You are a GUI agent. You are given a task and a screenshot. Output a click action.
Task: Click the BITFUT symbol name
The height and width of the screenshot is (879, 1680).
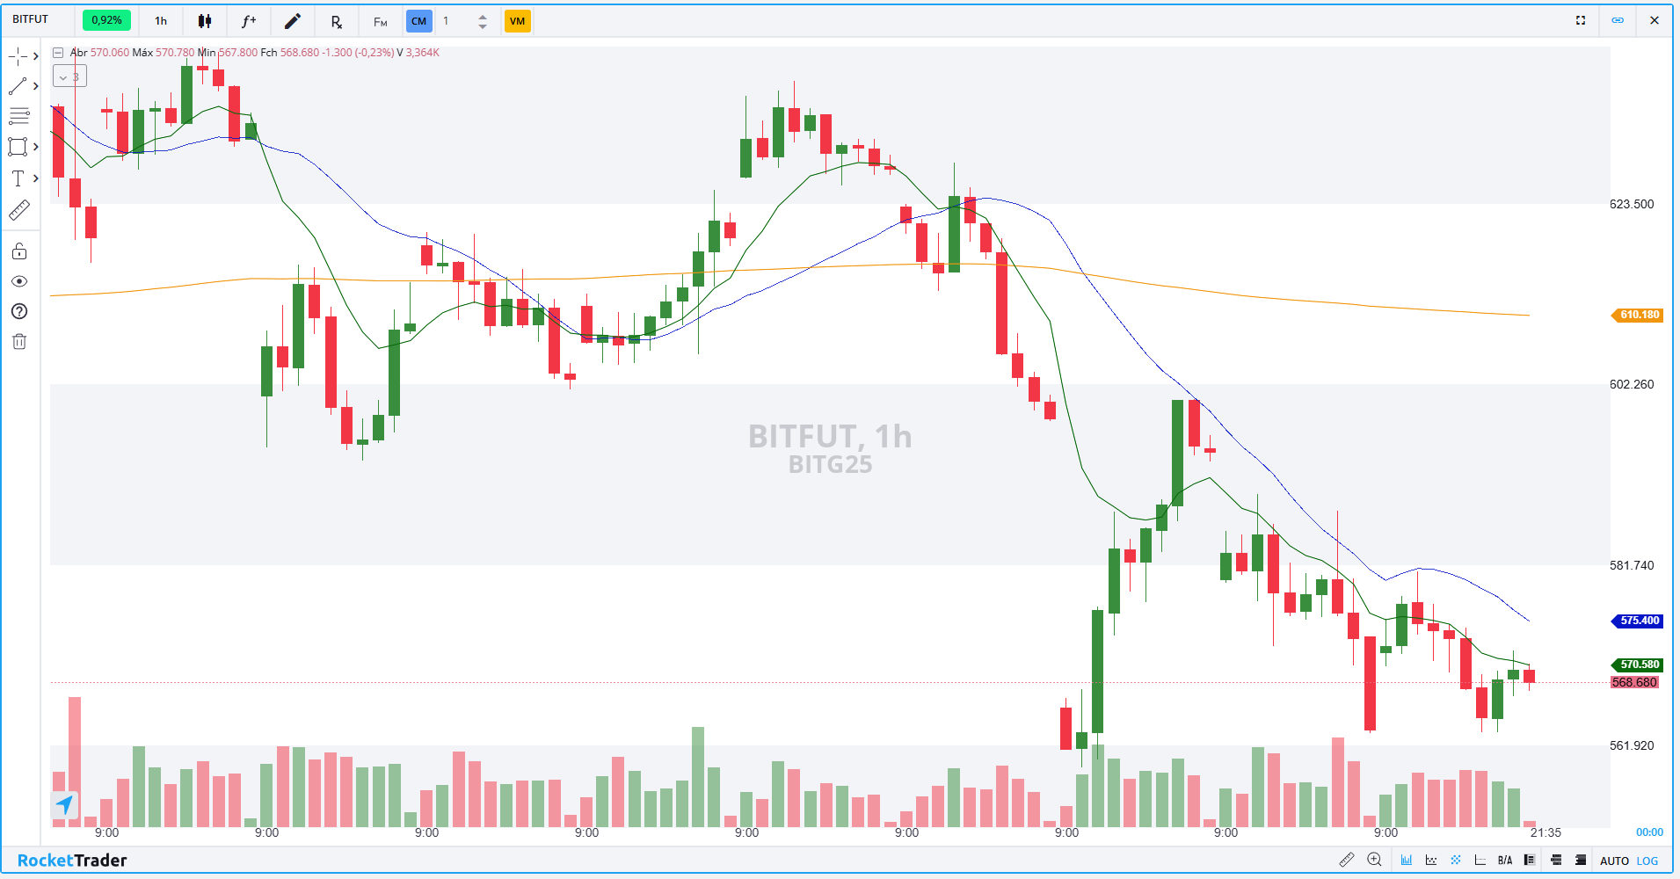point(29,18)
